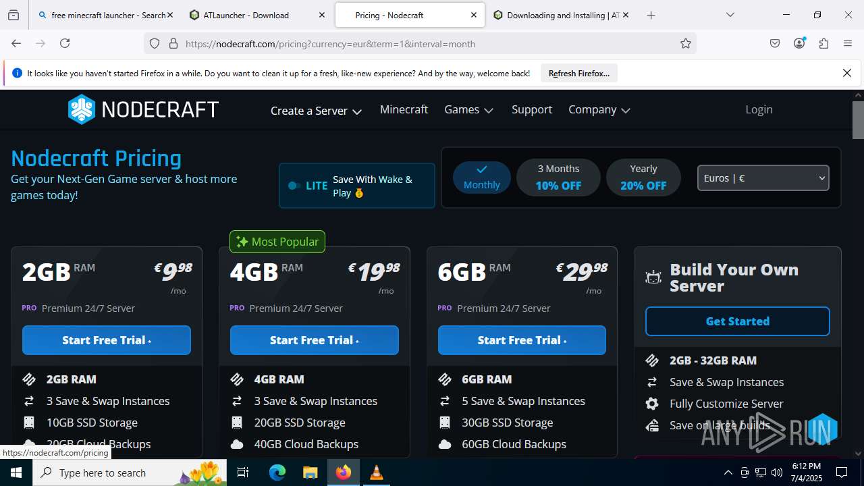The height and width of the screenshot is (486, 864).
Task: Click the Nodecraft logo icon
Action: pyautogui.click(x=82, y=109)
